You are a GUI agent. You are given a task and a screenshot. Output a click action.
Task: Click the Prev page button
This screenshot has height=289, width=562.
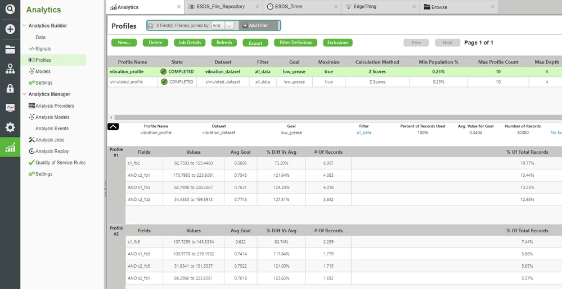coord(416,43)
